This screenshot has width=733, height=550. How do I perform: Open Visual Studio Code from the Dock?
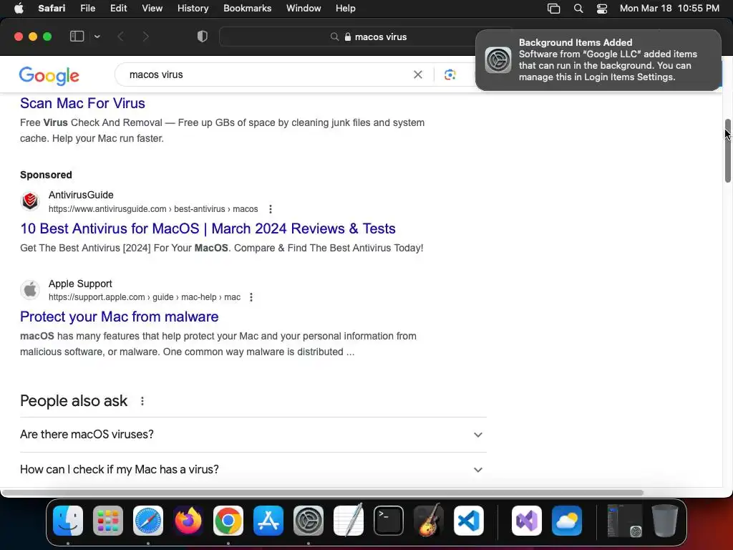click(468, 521)
